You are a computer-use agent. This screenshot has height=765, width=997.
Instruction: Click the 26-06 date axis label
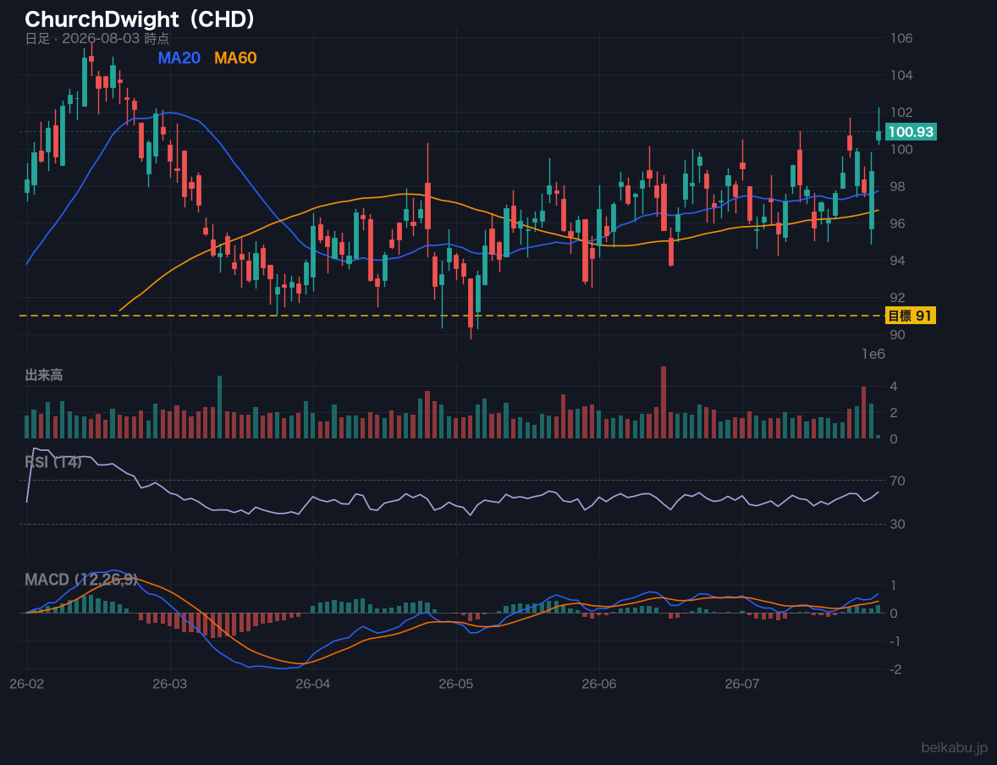(x=599, y=685)
